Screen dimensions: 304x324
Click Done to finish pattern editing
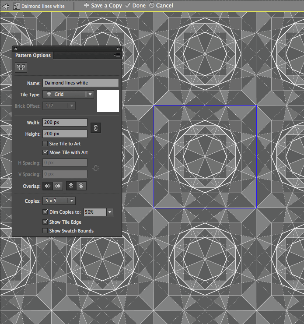(135, 6)
